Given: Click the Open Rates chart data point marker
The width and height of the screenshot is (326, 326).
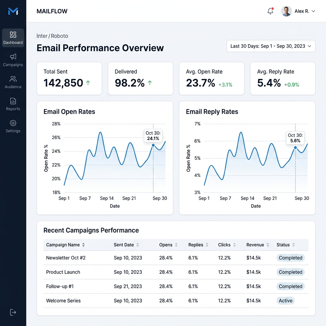Looking at the screenshot, I should (x=153, y=145).
